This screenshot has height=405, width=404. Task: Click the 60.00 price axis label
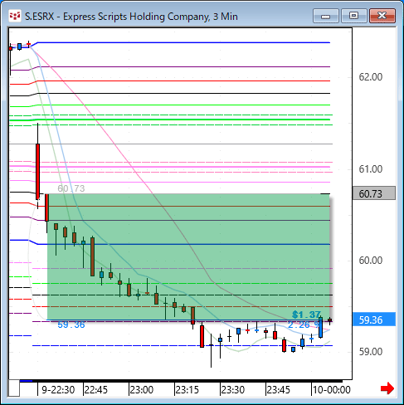[x=371, y=261]
